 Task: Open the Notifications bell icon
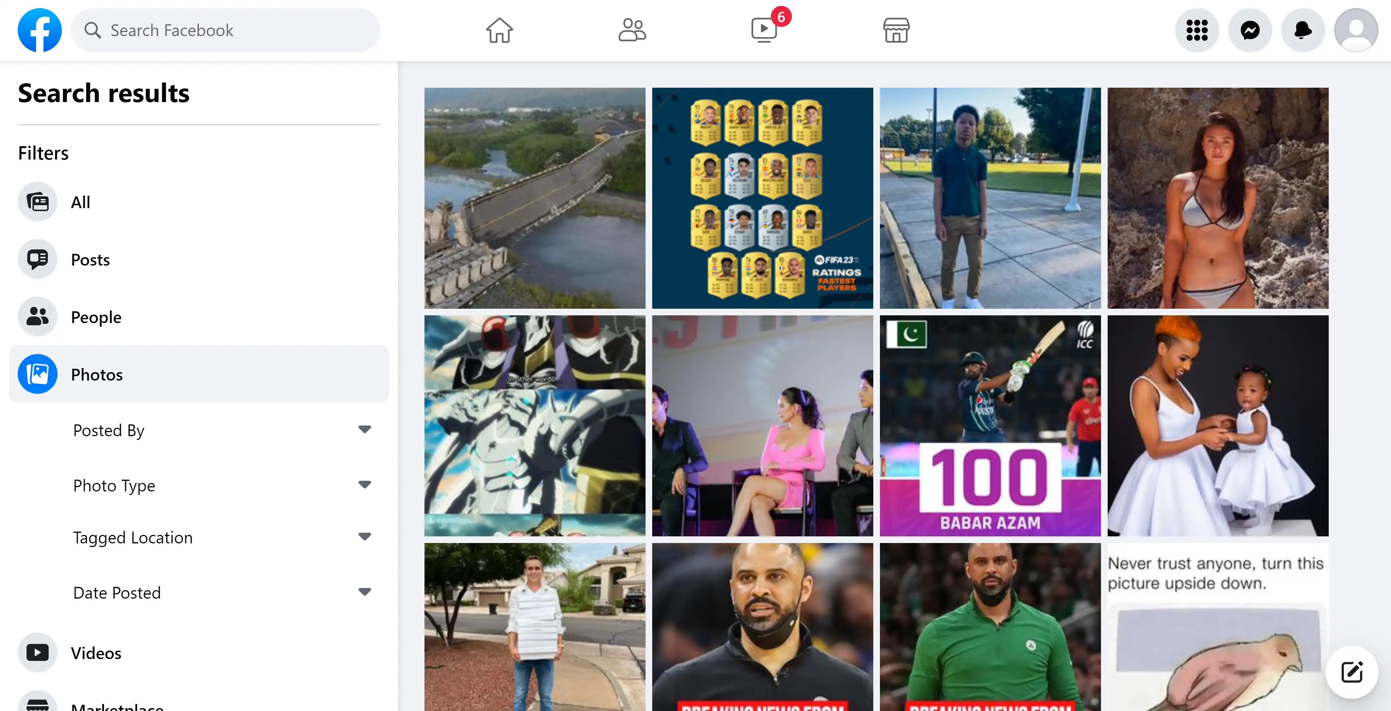pyautogui.click(x=1304, y=30)
